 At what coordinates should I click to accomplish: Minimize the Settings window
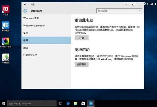(x=126, y=5)
